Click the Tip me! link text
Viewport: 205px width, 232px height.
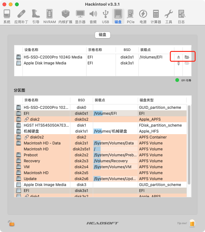coord(182,223)
